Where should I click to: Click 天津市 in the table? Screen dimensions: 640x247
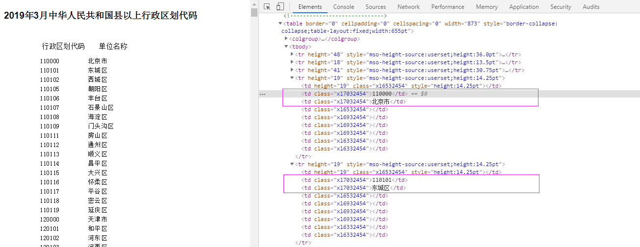tap(98, 220)
